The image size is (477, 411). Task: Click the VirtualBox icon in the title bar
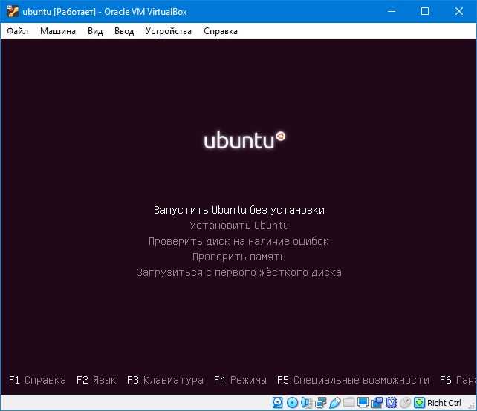tap(12, 12)
